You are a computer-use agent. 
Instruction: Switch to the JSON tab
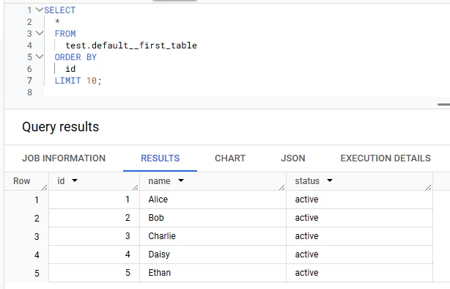[293, 158]
